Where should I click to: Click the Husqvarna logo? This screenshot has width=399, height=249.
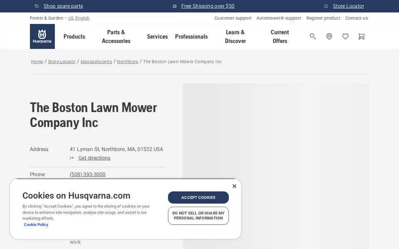[42, 37]
